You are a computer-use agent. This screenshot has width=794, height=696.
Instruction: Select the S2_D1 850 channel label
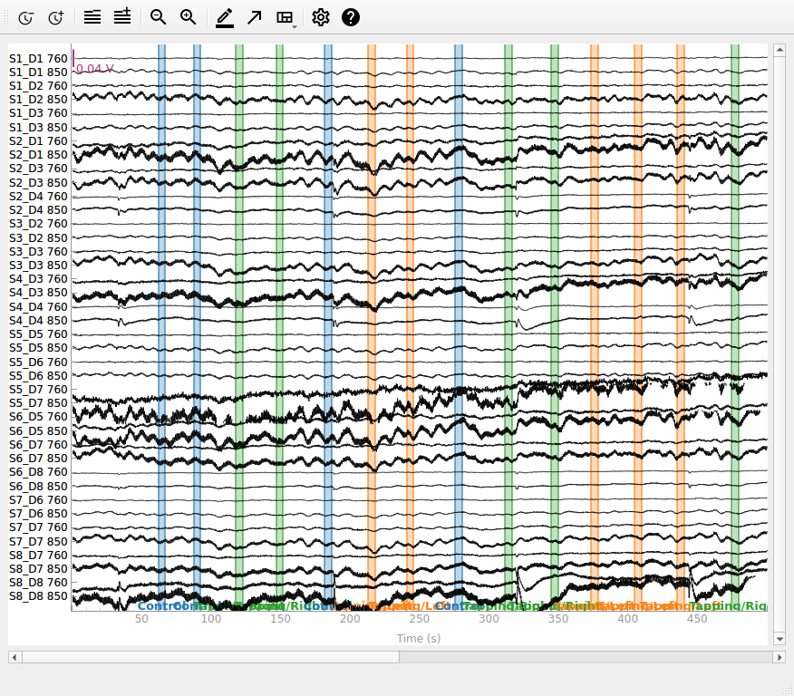[x=38, y=155]
